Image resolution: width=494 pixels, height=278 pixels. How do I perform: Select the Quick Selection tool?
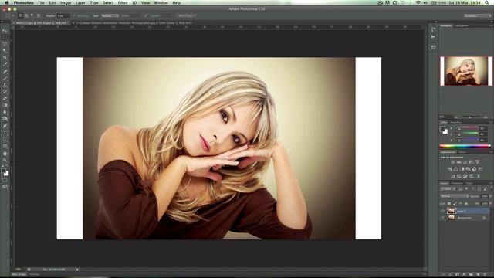click(5, 51)
